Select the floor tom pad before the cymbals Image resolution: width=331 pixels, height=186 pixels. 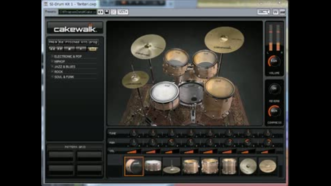tap(229, 166)
